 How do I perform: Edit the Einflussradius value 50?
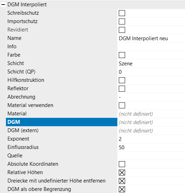coord(151,147)
